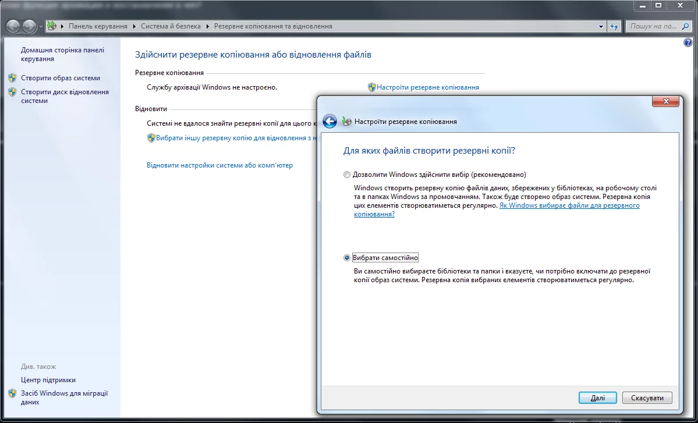Open 'Панель керування' breadcrumb segment
The image size is (698, 423).
pyautogui.click(x=98, y=26)
